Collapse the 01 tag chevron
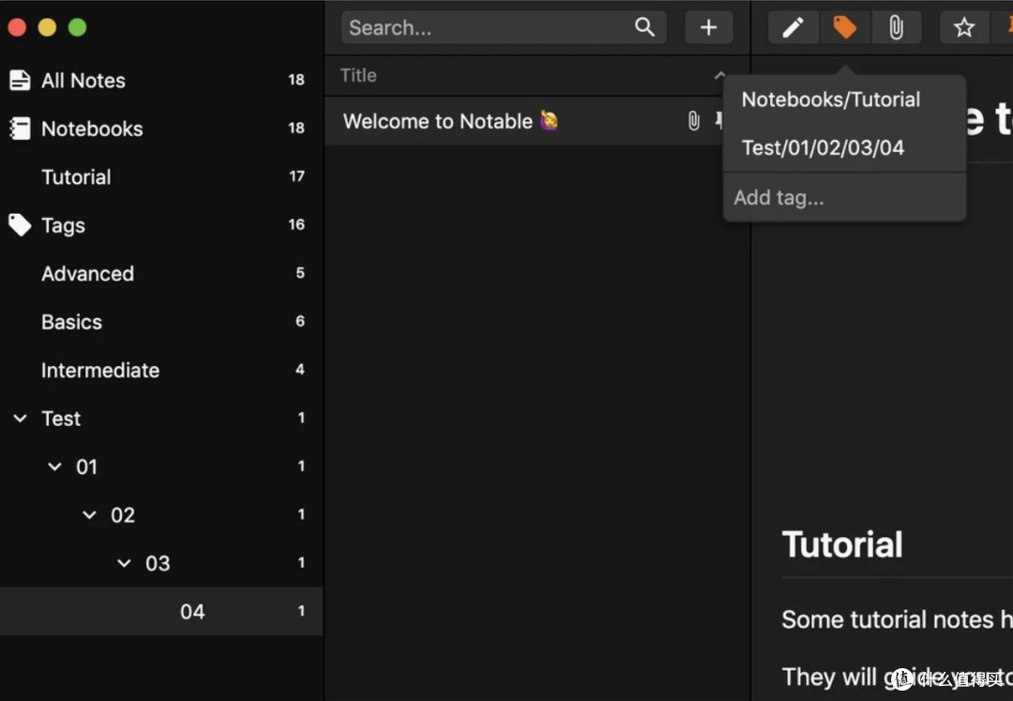 click(x=55, y=466)
